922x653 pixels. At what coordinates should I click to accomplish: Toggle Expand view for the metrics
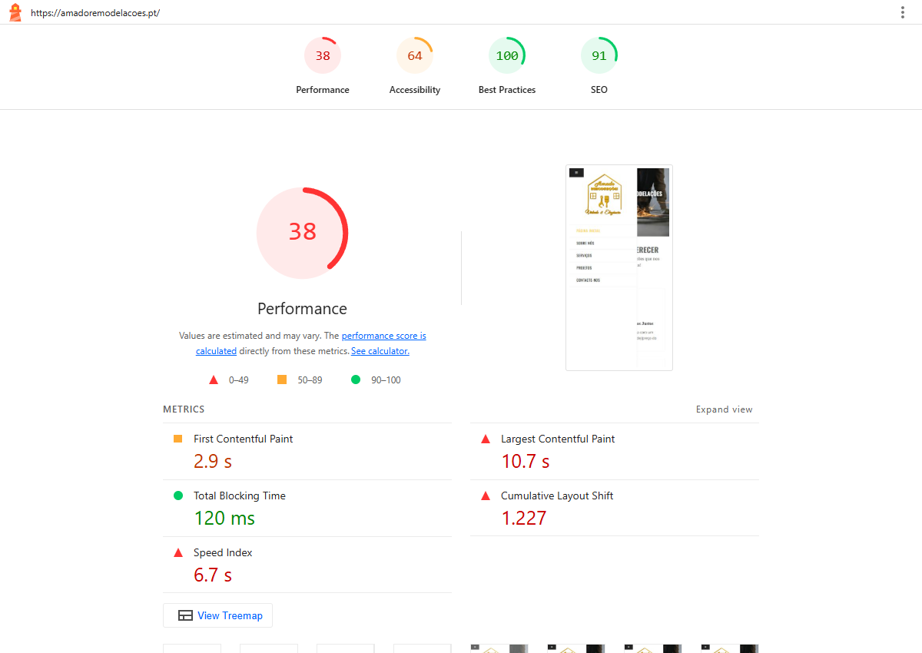(725, 409)
